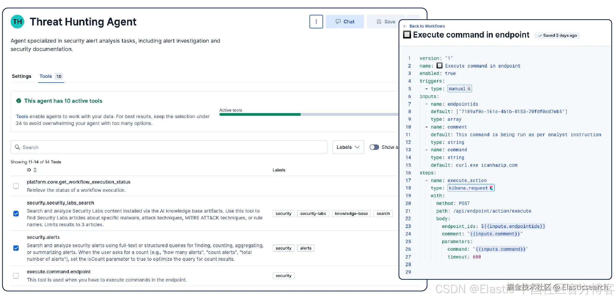This screenshot has height=299, width=616.
Task: Toggle the Show active only switch
Action: [x=374, y=147]
